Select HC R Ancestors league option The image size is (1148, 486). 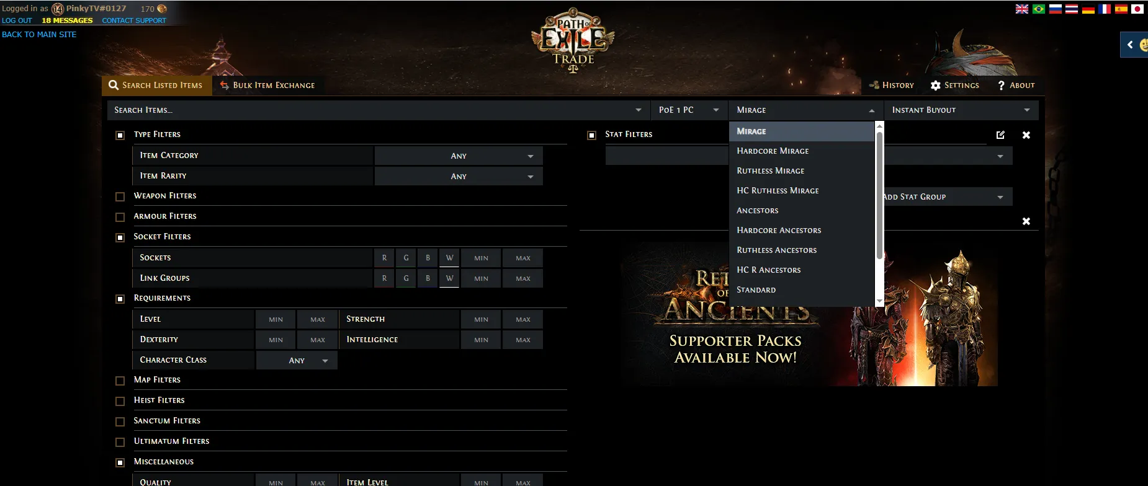click(x=802, y=270)
